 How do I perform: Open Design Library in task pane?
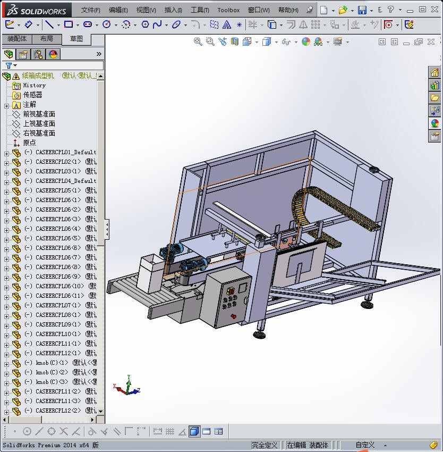(x=435, y=85)
